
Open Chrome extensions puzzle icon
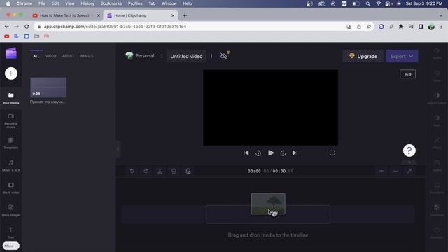pyautogui.click(x=401, y=27)
